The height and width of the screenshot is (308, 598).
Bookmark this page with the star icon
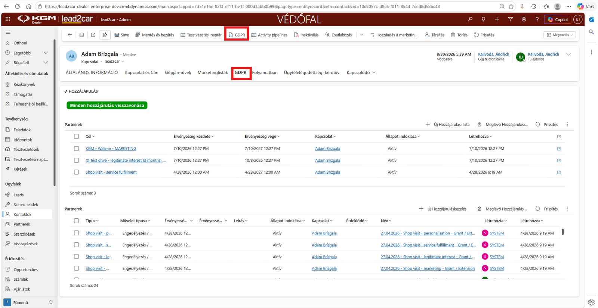[x=511, y=6]
